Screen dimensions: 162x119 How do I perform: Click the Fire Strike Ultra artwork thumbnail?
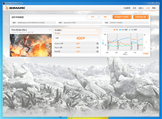(x=31, y=45)
